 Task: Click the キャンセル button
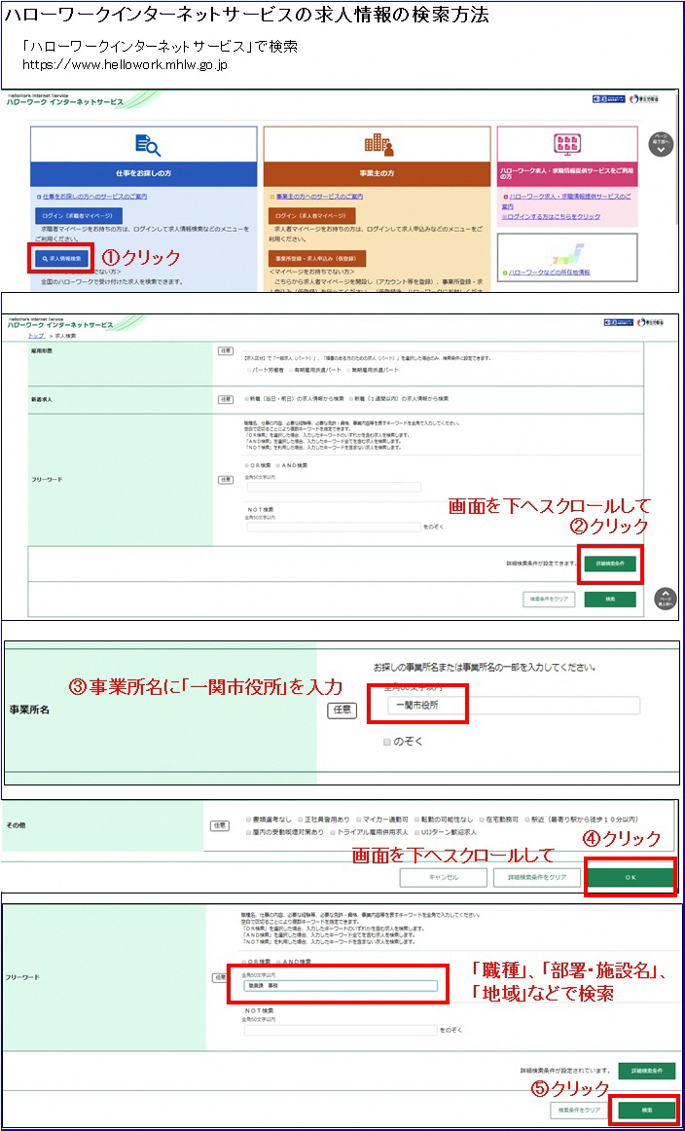click(x=444, y=877)
